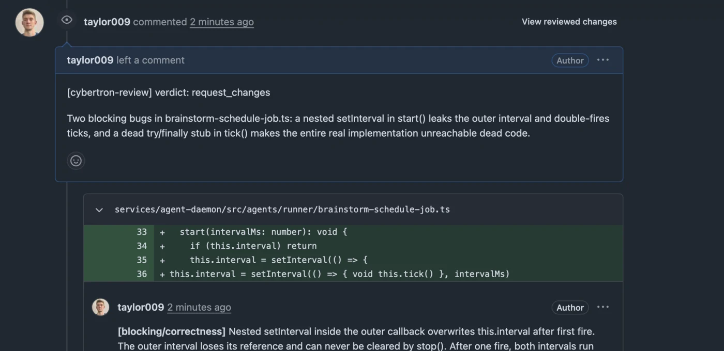Open brainstorm-schedule-job.ts file path link
Image resolution: width=724 pixels, height=351 pixels.
(x=282, y=210)
